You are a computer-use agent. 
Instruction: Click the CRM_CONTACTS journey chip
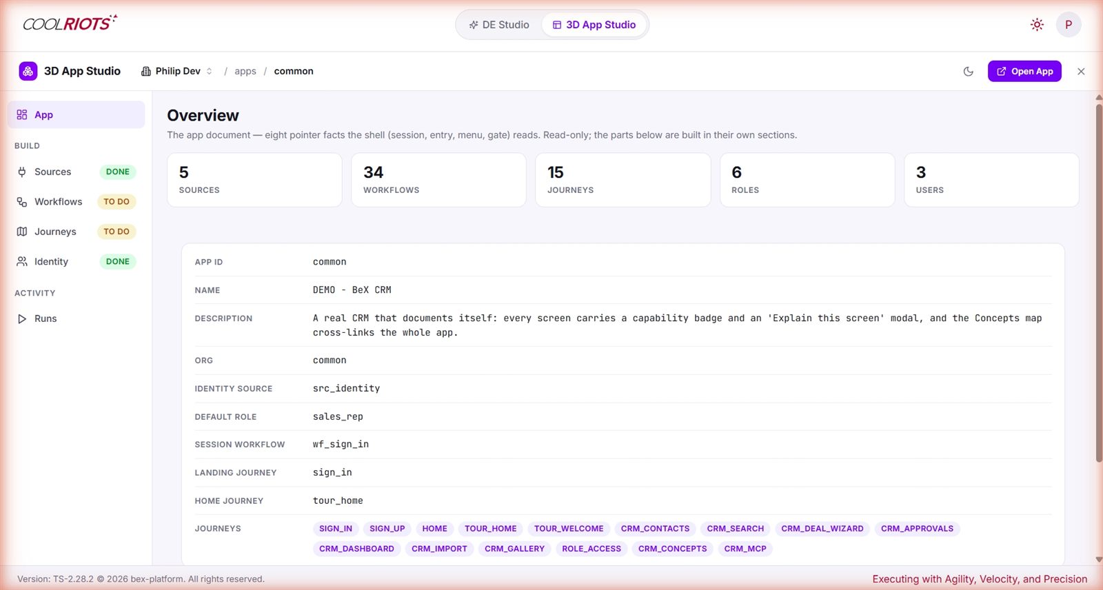click(x=656, y=529)
